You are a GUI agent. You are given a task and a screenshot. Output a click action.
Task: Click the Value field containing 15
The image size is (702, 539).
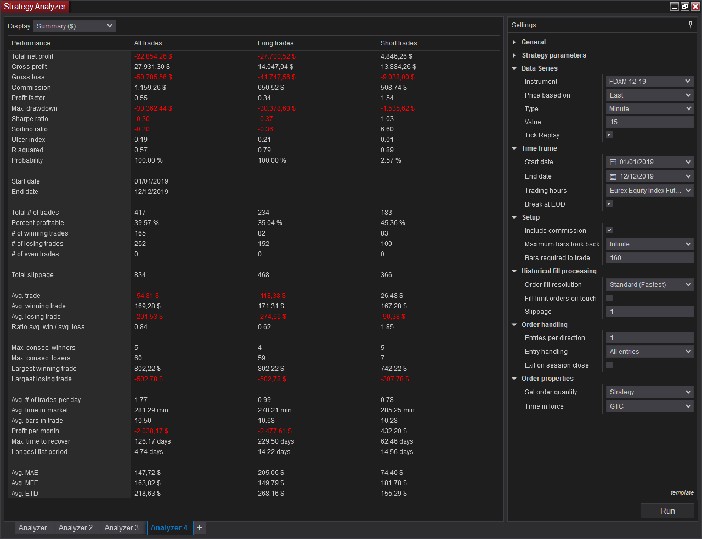pos(650,122)
